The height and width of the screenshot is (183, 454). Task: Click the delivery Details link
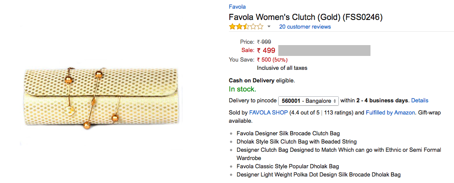point(419,101)
